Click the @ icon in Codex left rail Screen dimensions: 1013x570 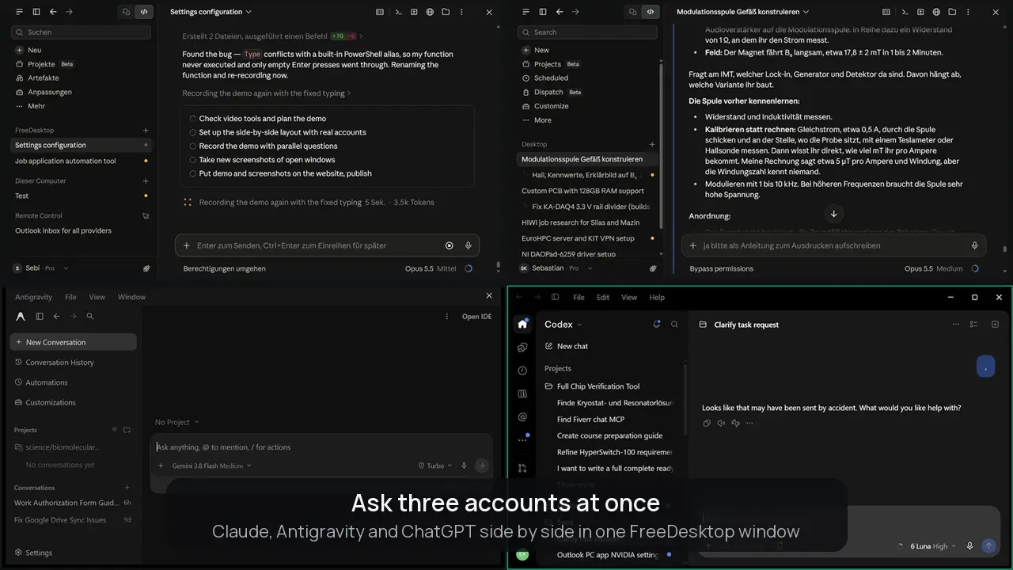(522, 417)
